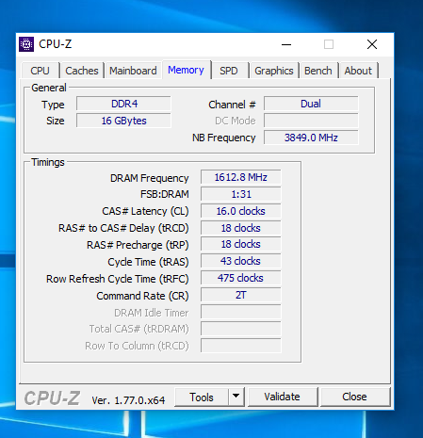The height and width of the screenshot is (438, 423).
Task: Select the Mainboard tab
Action: tap(133, 71)
